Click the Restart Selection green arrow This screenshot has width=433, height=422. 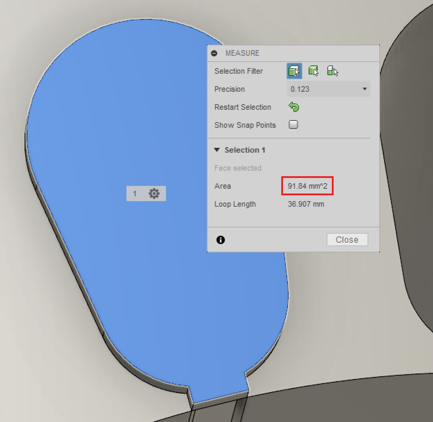pyautogui.click(x=294, y=107)
